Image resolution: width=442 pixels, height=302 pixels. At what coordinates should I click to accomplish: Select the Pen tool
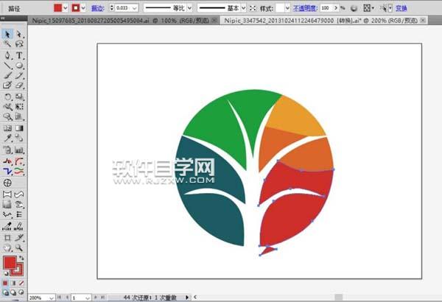[7, 55]
